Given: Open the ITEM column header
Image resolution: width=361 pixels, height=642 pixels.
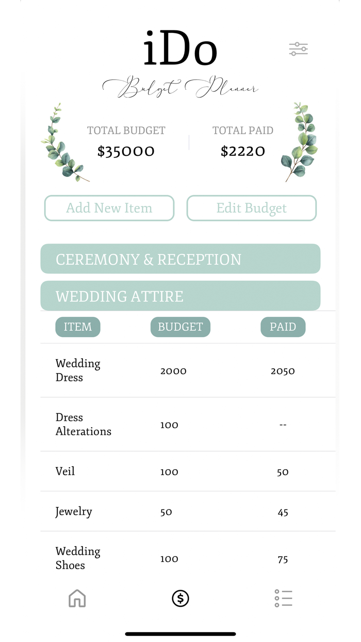Looking at the screenshot, I should [x=77, y=327].
